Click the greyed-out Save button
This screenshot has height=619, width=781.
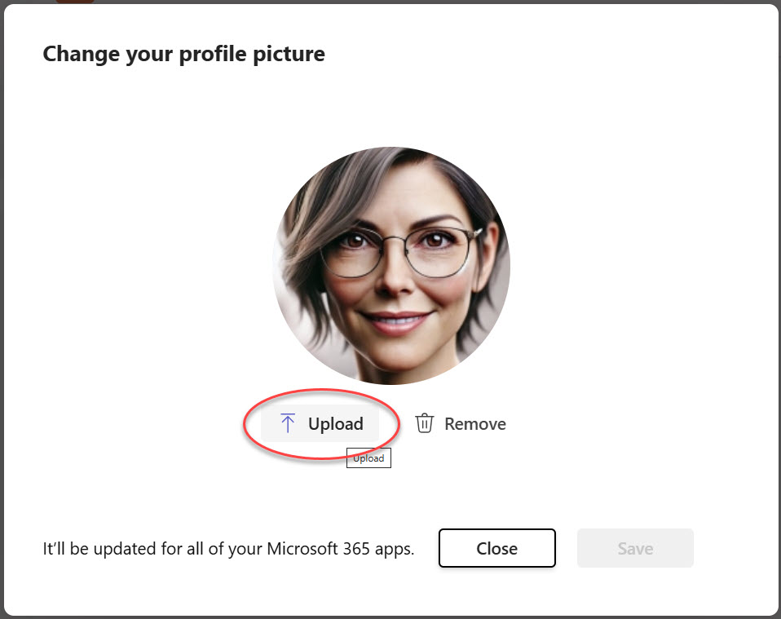[x=635, y=548]
